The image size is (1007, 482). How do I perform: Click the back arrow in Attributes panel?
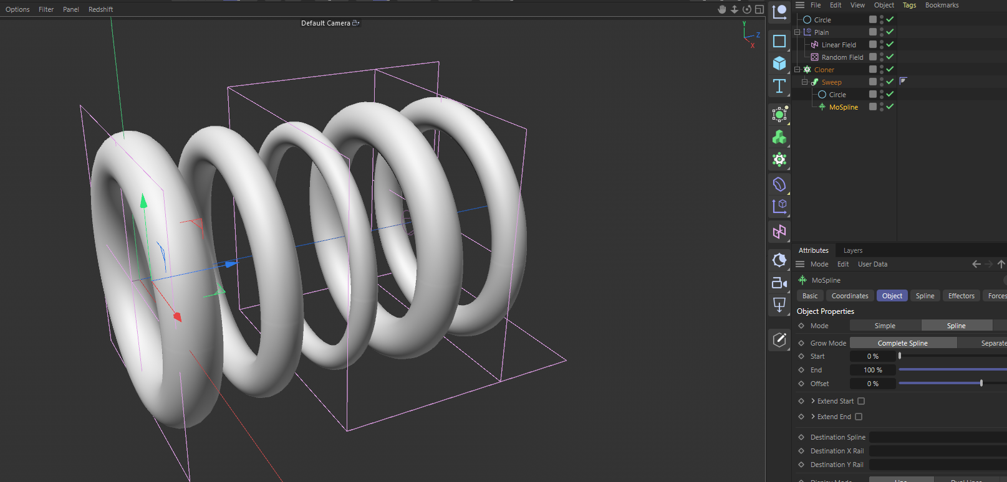976,264
